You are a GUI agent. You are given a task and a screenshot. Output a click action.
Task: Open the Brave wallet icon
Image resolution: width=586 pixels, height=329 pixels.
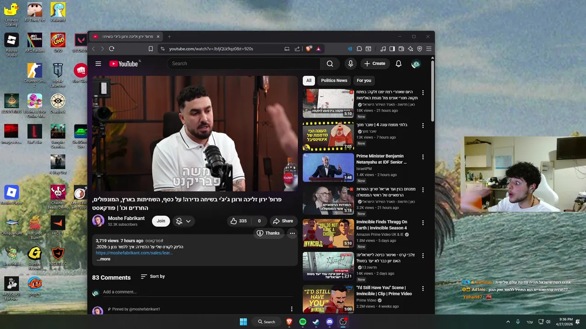click(x=402, y=49)
